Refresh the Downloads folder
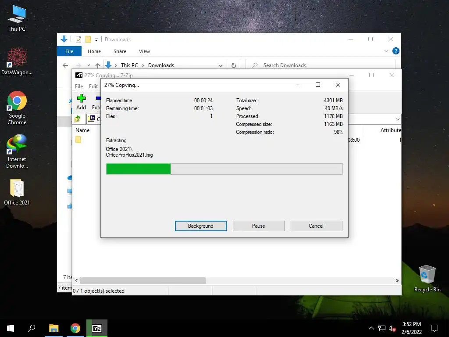 pyautogui.click(x=234, y=65)
